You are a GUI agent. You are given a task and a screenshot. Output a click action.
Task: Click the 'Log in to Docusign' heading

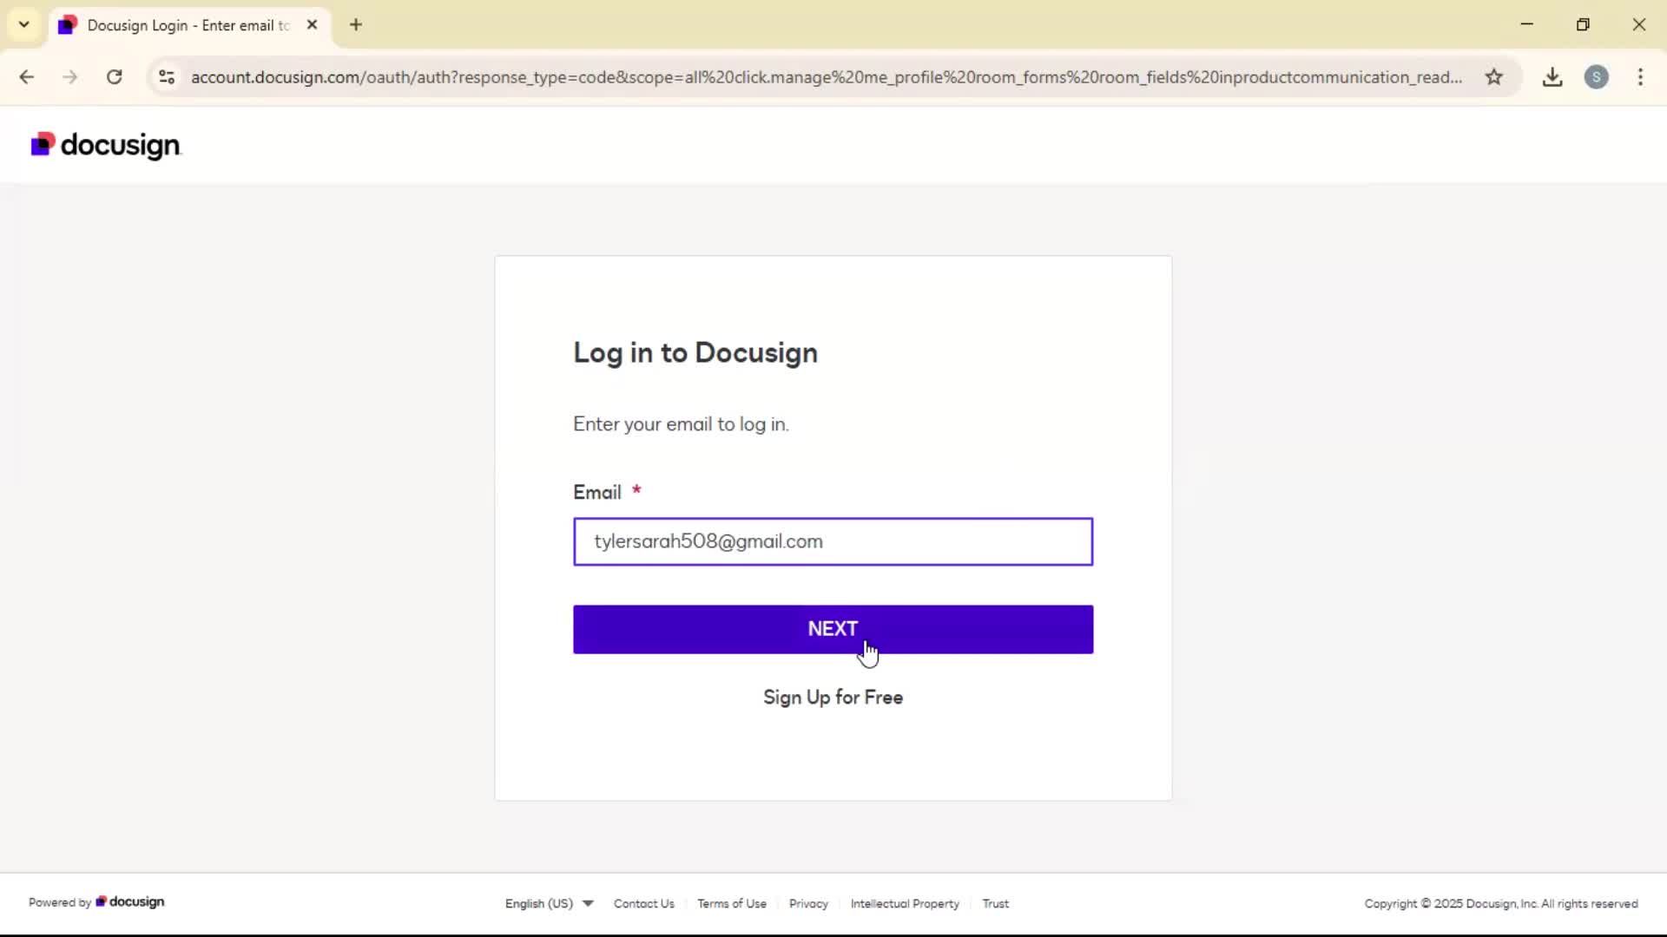[x=695, y=353]
